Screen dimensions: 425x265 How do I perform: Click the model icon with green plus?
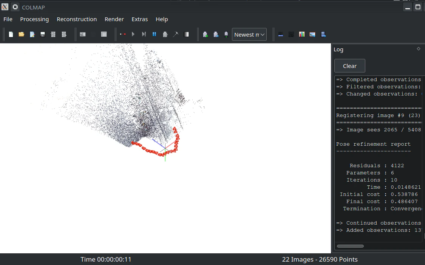[x=205, y=34]
